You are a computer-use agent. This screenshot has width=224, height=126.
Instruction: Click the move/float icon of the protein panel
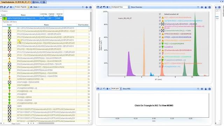point(87,7)
